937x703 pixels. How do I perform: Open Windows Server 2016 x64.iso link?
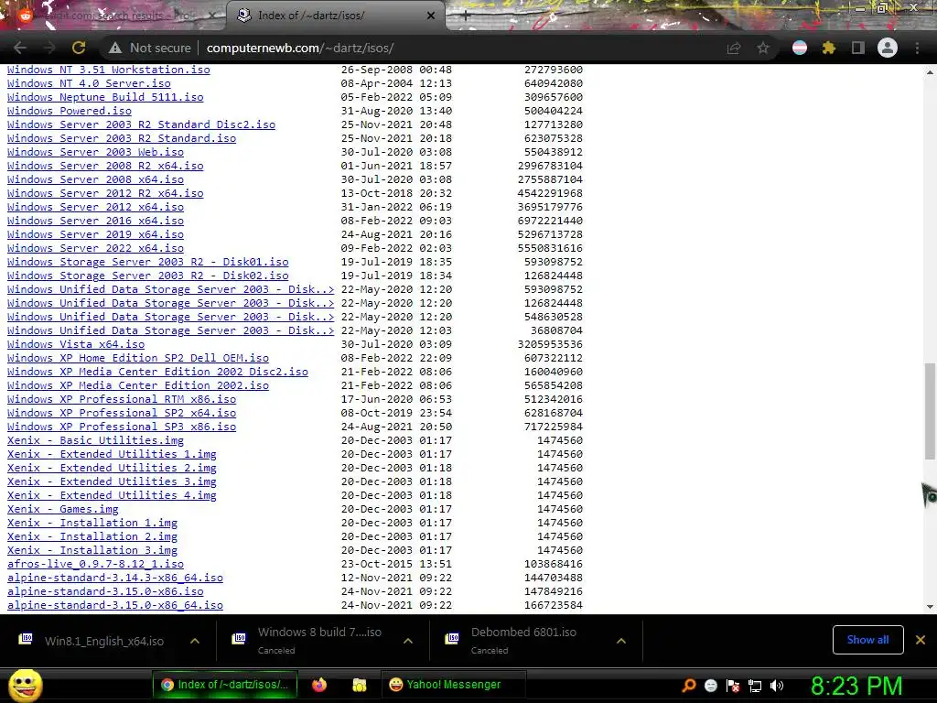tap(95, 221)
